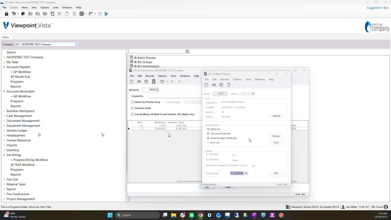The width and height of the screenshot is (391, 220).
Task: Click the notes clipboard icon in JB Batch Process
Action: 206,85
